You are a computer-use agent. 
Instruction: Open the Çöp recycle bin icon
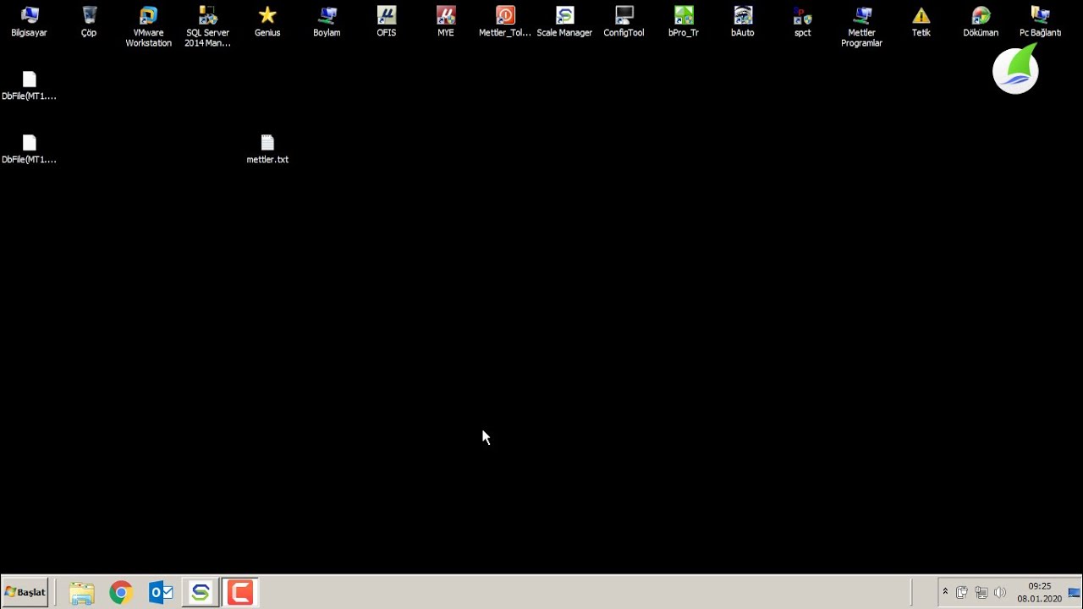point(89,22)
